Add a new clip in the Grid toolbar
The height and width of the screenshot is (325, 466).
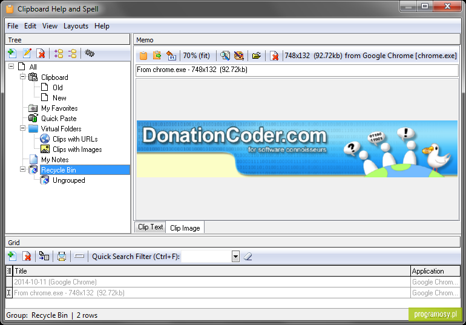pos(12,257)
